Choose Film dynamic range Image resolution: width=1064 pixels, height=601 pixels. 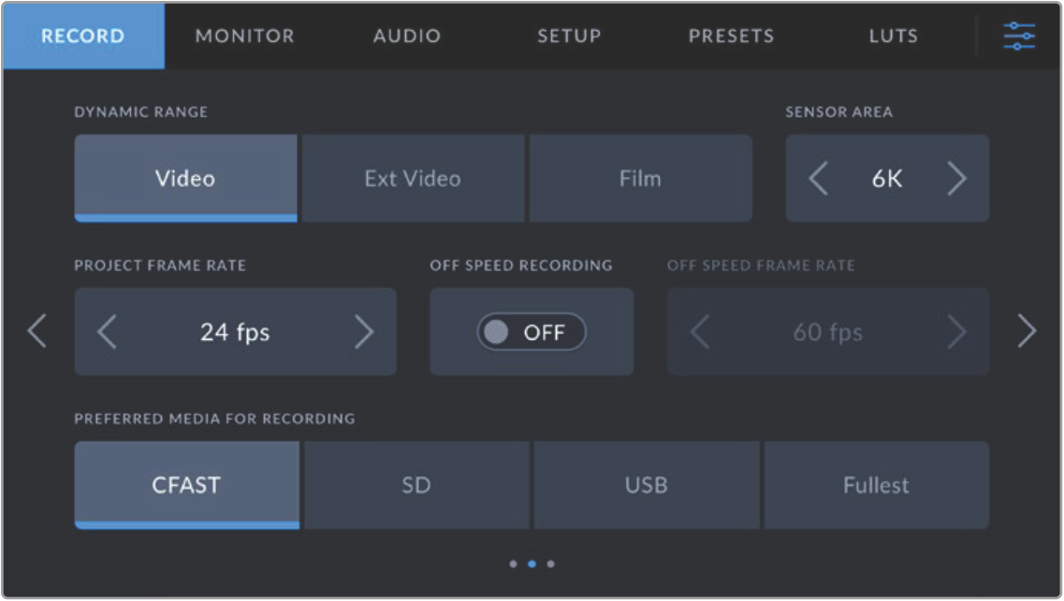point(640,179)
